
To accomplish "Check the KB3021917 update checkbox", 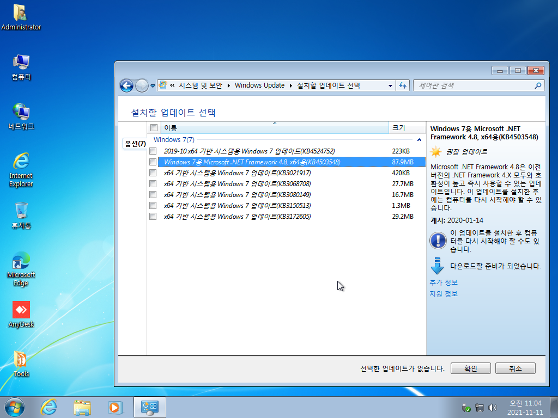I will point(153,173).
